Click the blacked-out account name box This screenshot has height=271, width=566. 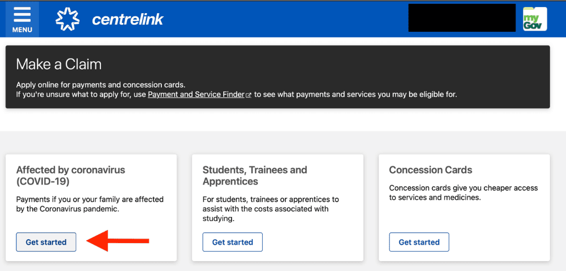coord(462,18)
